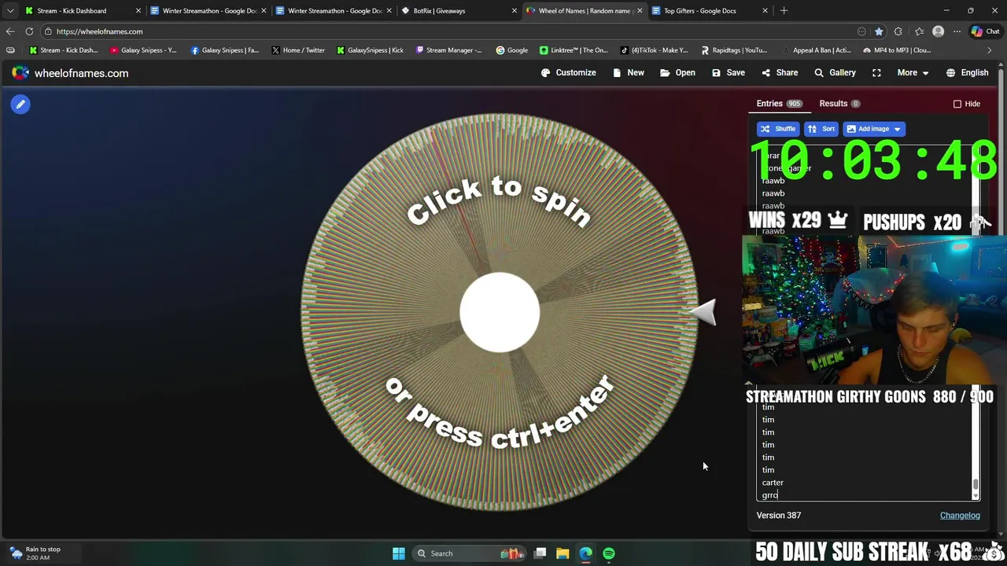This screenshot has height=566, width=1007.
Task: Open File Explorer from the taskbar
Action: [563, 553]
